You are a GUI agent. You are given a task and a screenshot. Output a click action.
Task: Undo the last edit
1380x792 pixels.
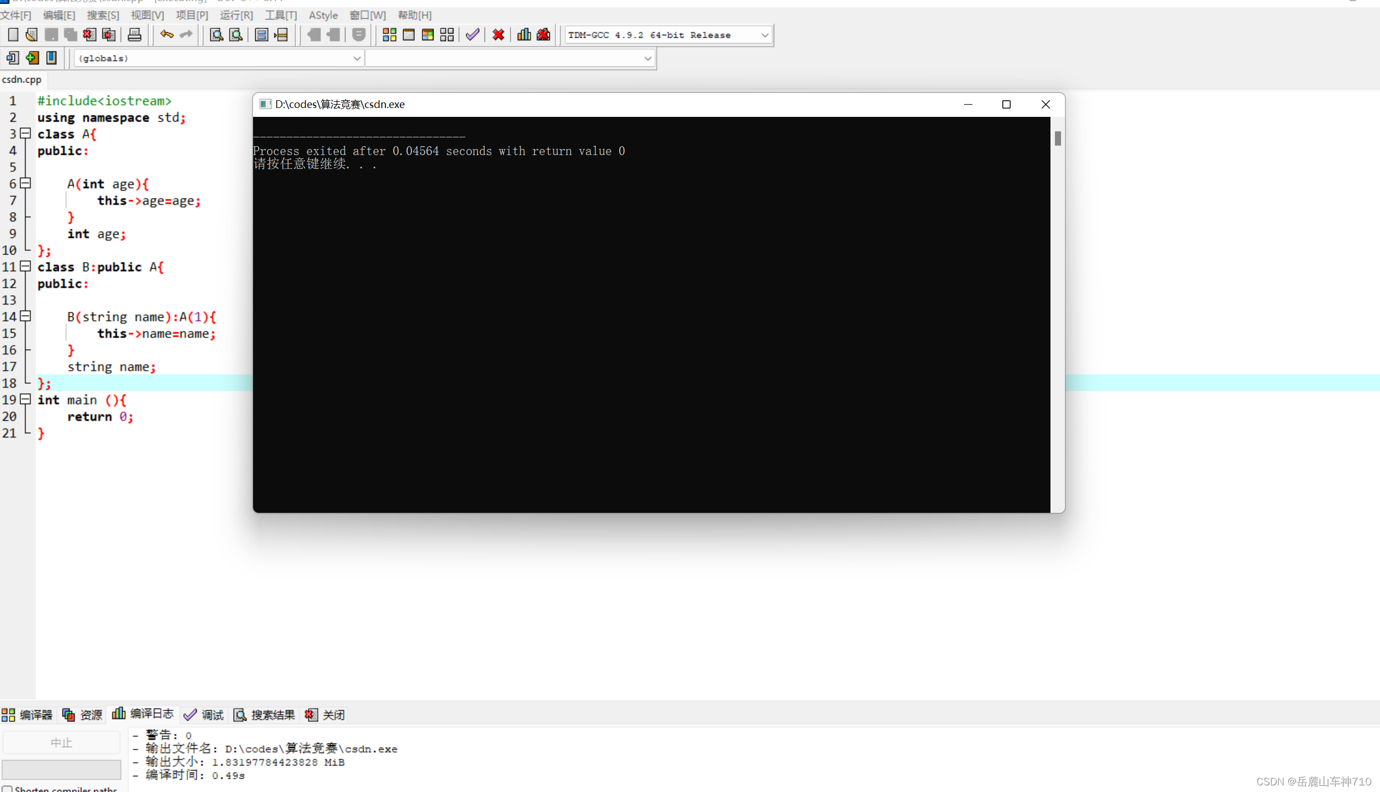[x=167, y=34]
